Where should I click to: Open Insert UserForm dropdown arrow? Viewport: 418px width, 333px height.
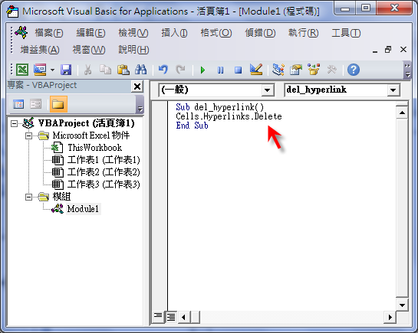52,70
